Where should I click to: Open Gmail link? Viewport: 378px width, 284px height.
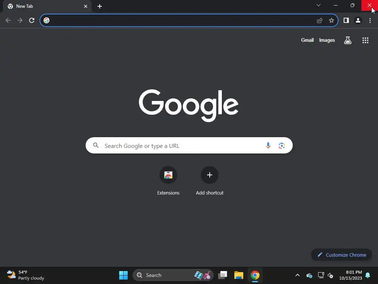tap(307, 40)
